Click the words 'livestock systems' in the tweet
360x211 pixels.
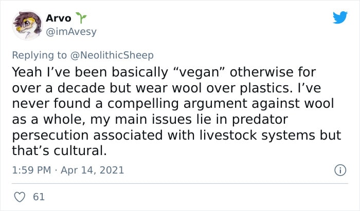[257, 135]
